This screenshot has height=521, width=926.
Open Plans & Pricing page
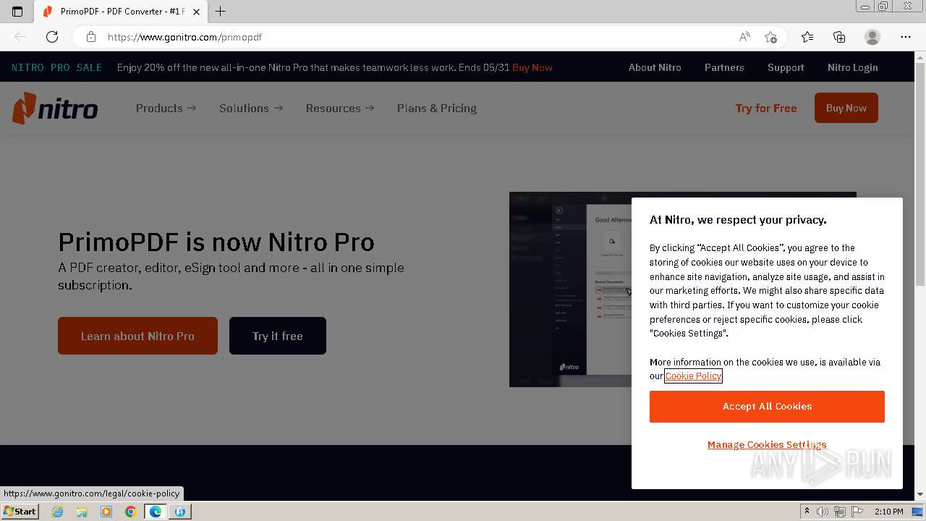[x=437, y=108]
